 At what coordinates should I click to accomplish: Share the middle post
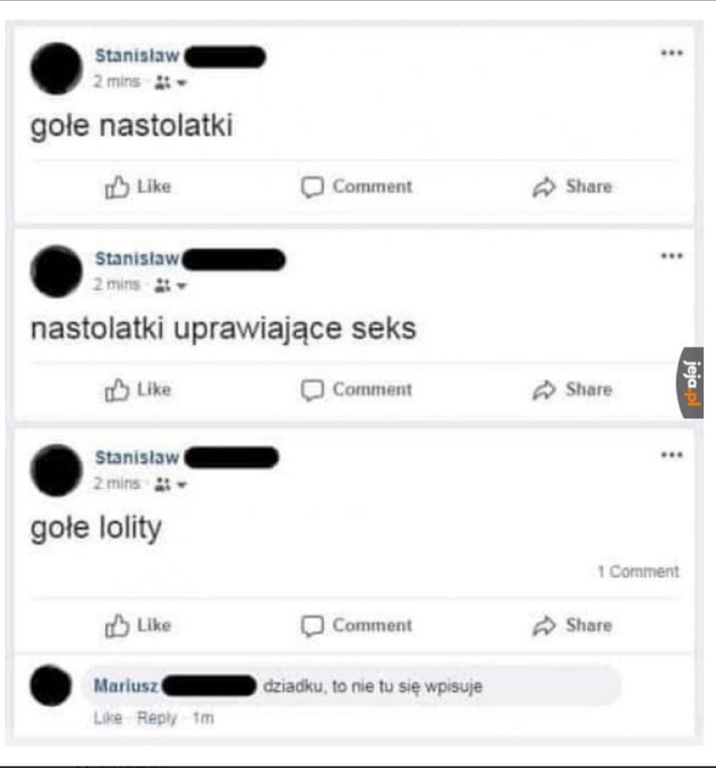pos(572,390)
